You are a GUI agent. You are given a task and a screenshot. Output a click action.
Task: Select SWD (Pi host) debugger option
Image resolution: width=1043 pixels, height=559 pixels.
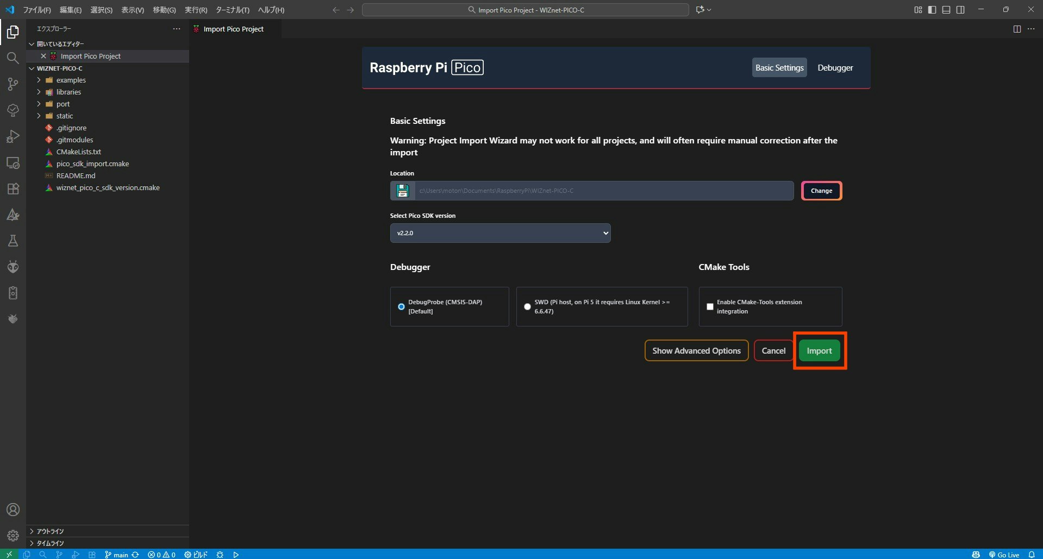[527, 306]
